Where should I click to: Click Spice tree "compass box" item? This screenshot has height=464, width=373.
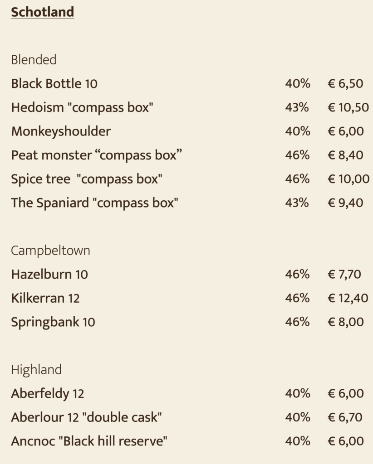87,179
